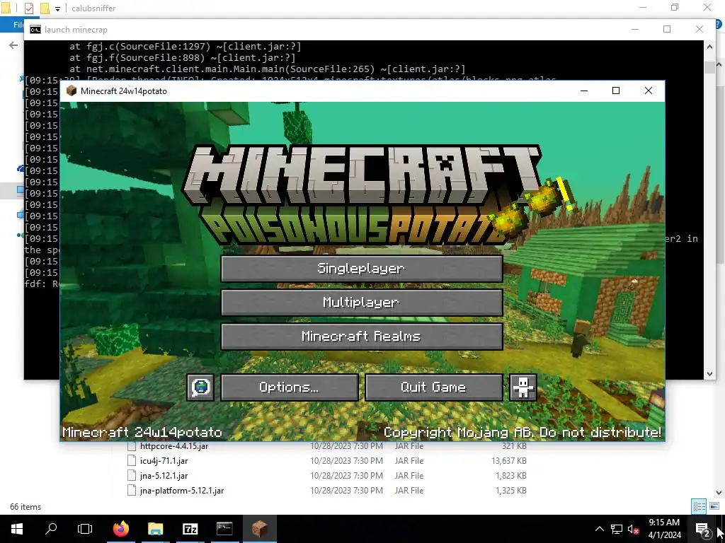Viewport: 725px width, 543px height.
Task: Click the Minecraft block icon in title bar
Action: click(72, 91)
